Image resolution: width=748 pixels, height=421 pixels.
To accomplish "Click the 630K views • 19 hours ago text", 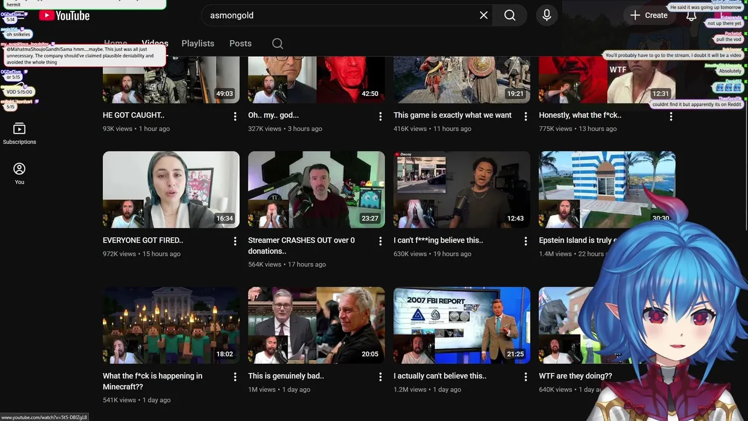I will 432,254.
